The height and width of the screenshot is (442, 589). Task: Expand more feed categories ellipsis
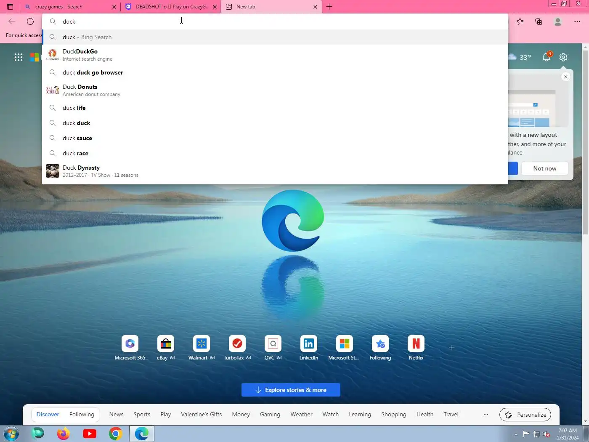(x=486, y=415)
